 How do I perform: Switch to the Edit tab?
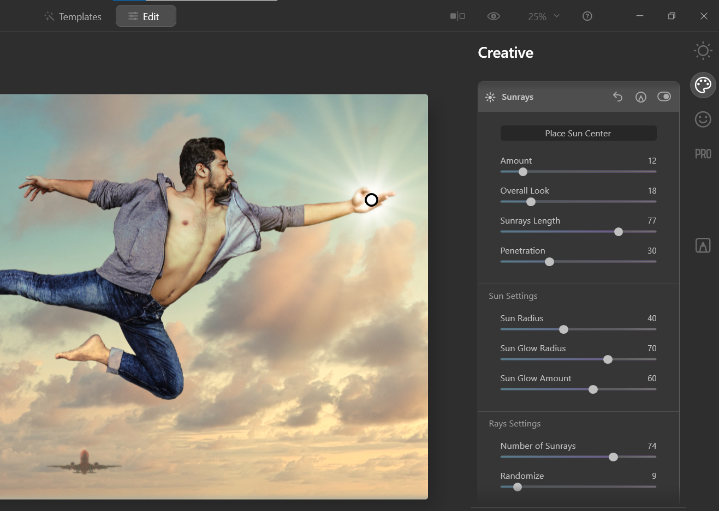coord(146,16)
